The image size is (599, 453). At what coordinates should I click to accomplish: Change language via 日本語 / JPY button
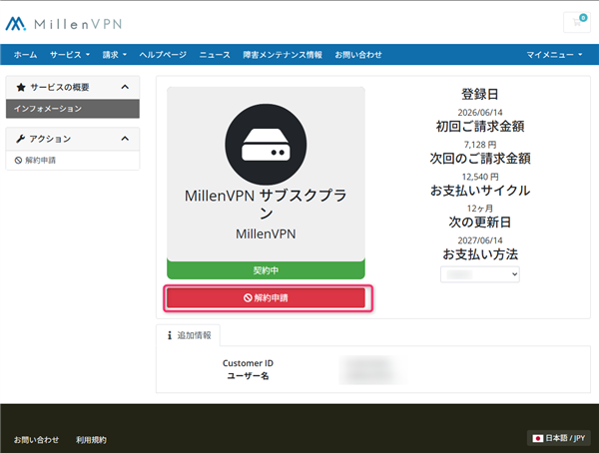coord(559,438)
